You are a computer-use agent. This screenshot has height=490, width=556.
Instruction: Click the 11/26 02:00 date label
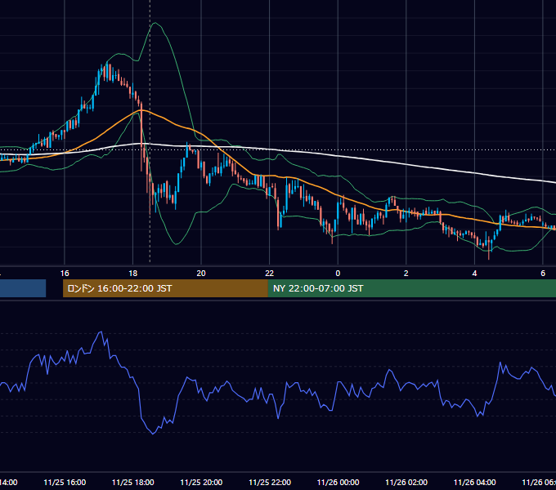(x=406, y=482)
